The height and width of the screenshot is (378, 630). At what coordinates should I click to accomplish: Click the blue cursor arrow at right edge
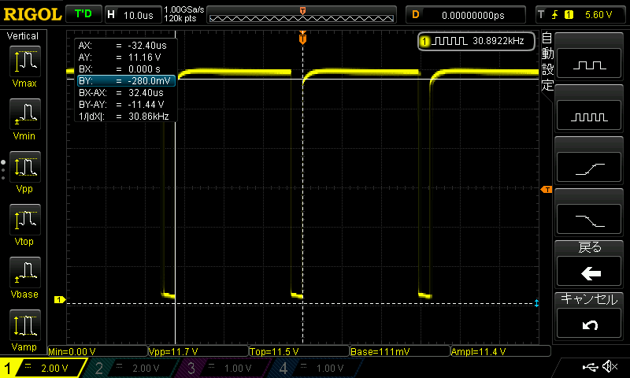pyautogui.click(x=536, y=303)
